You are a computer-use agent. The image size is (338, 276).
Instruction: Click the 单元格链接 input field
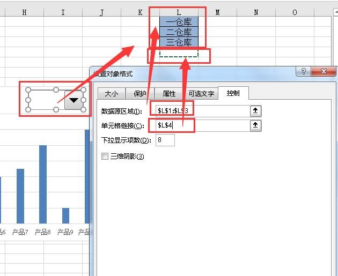(203, 125)
